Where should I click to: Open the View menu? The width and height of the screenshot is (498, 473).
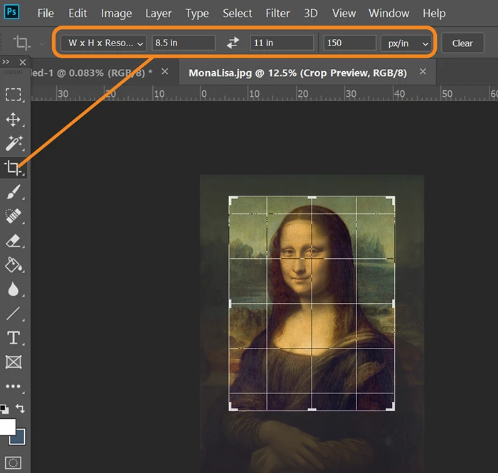pyautogui.click(x=344, y=14)
